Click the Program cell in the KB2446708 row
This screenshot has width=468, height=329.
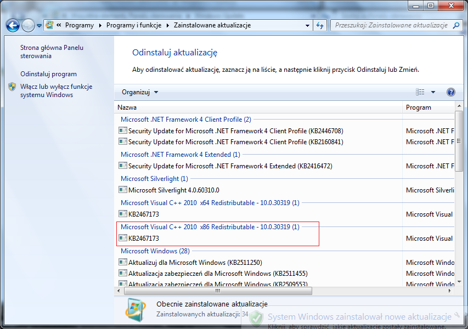tap(430, 131)
